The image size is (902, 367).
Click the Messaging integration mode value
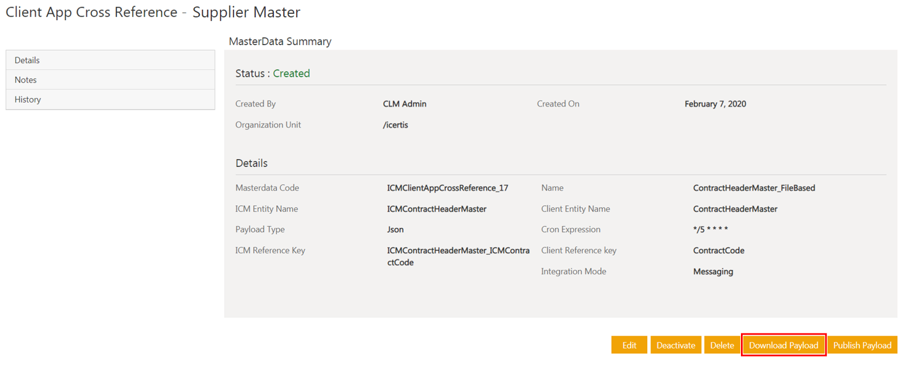pyautogui.click(x=713, y=271)
